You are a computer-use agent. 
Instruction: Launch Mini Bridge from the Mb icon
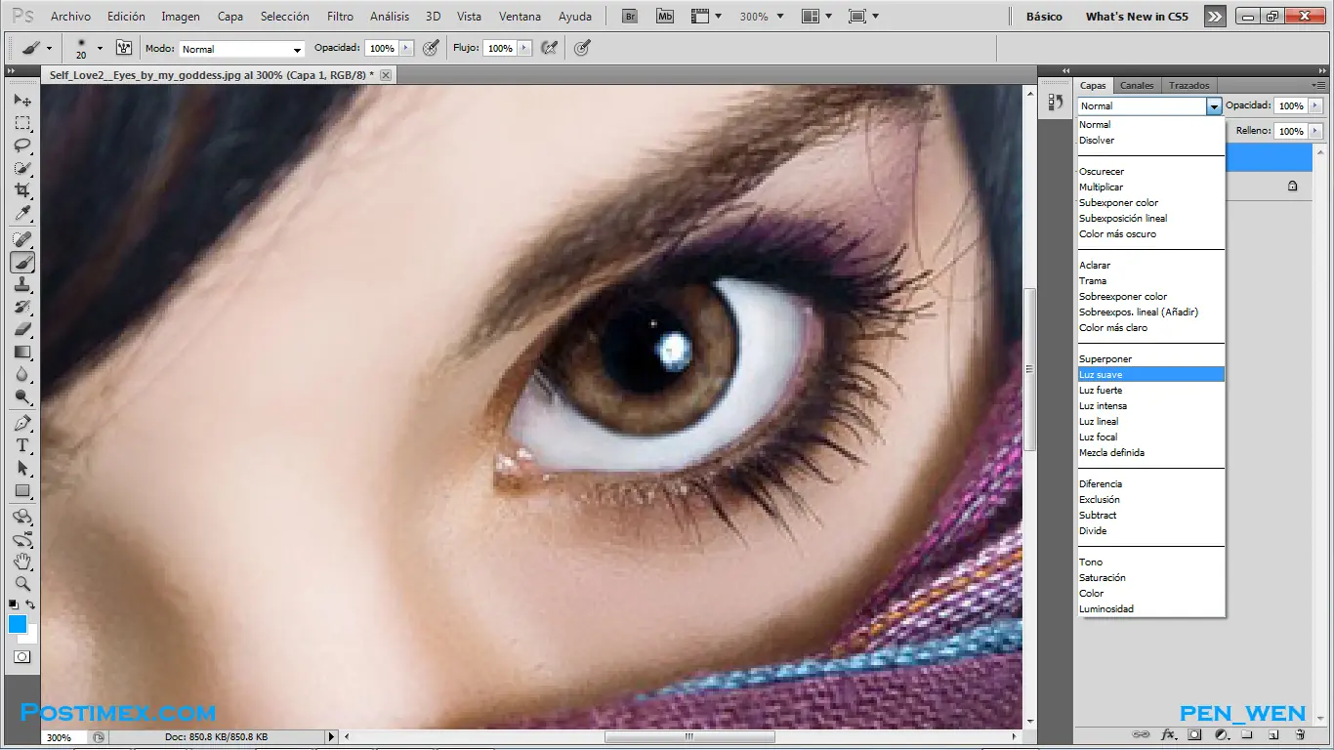(x=665, y=17)
